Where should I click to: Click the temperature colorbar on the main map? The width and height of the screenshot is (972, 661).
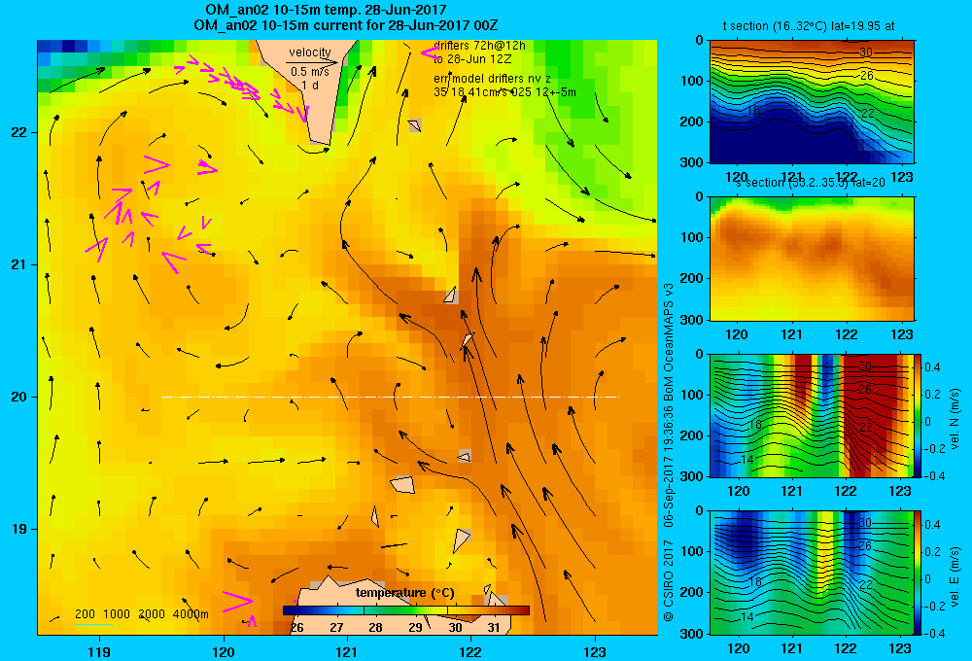coord(406,610)
